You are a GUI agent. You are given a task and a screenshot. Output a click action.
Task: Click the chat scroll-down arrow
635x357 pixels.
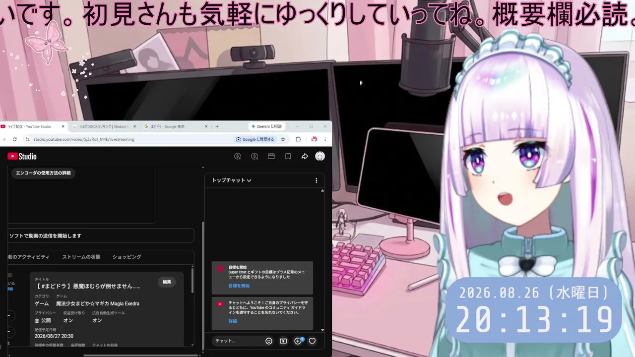[322, 330]
